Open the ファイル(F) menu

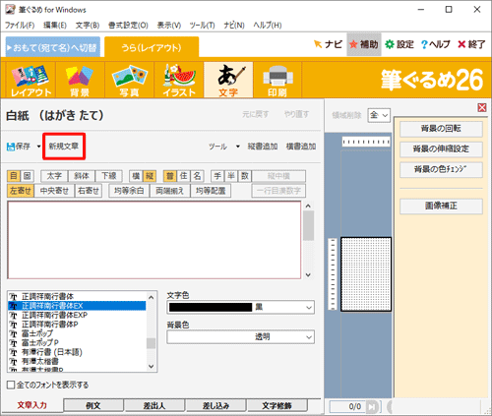point(20,26)
